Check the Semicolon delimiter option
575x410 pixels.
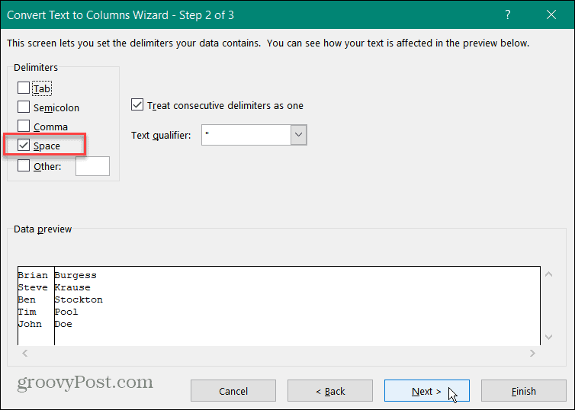24,107
